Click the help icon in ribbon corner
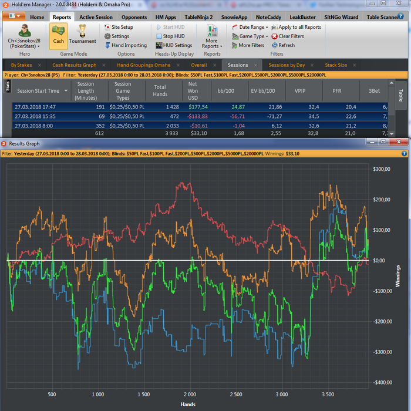Image resolution: width=411 pixels, height=411 pixels. [400, 16]
